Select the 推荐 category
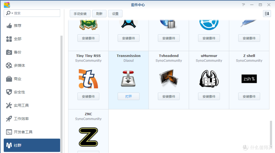This screenshot has width=275, height=153. [x=32, y=26]
